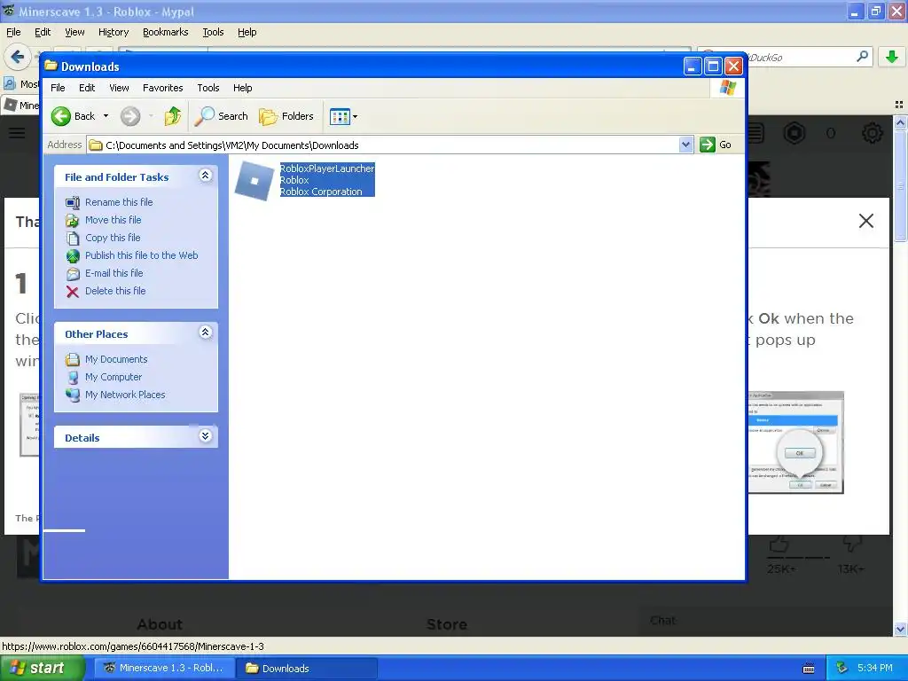Select the RobloxPlayerLauncher file icon
Viewport: 908px width, 681px height.
coord(254,181)
